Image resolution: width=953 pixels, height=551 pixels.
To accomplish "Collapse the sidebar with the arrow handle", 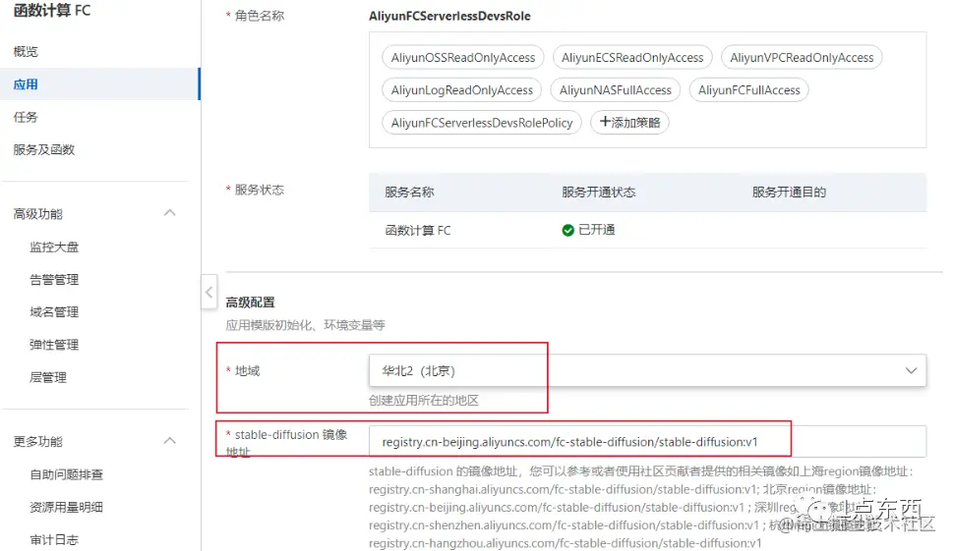I will (x=209, y=292).
